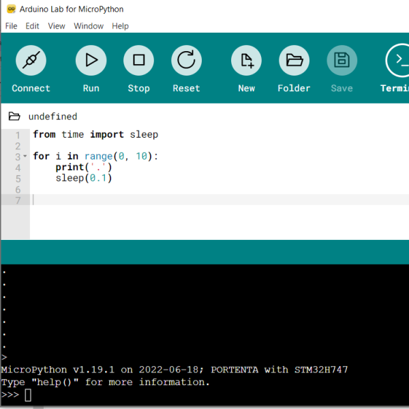Open the View menu
Screen dimensions: 409x409
pos(57,26)
